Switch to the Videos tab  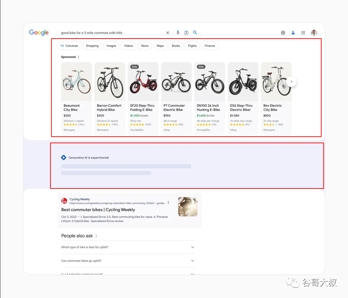pos(129,46)
